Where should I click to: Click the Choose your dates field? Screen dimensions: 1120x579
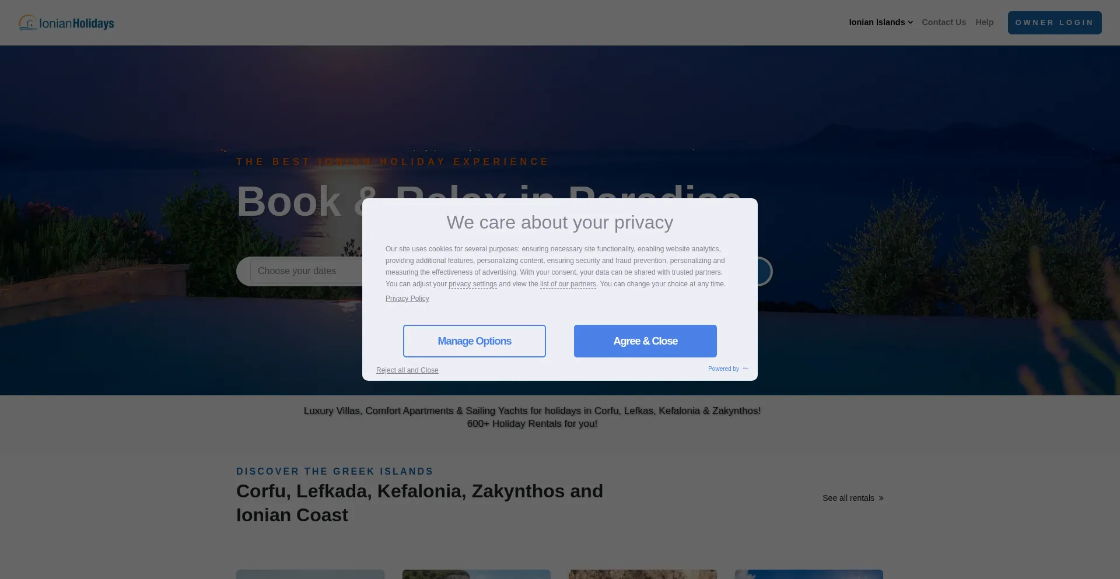(303, 271)
